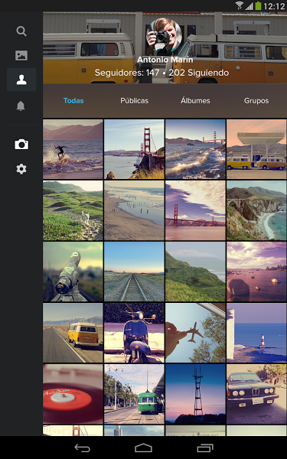Open the red vinyl record thumbnail
The width and height of the screenshot is (287, 459).
tap(73, 394)
